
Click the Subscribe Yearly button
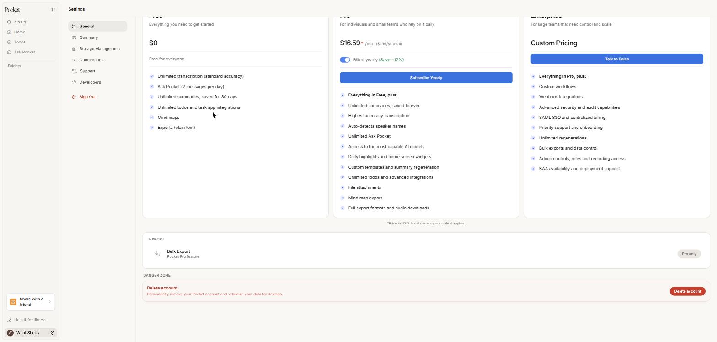(x=426, y=78)
